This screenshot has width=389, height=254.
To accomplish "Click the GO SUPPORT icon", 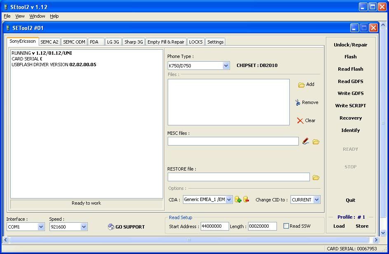I will coord(111,226).
